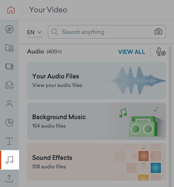Click the Search anything input field

[x=107, y=32]
